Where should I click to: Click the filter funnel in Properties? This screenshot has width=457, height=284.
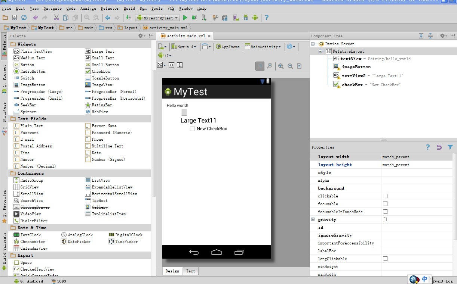450,147
